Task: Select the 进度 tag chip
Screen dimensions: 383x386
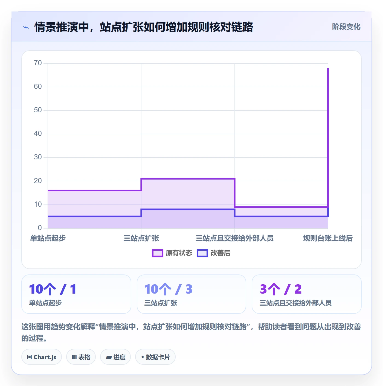Action: point(115,357)
